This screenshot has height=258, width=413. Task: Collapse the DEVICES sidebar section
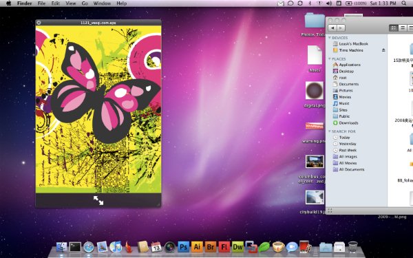(x=330, y=38)
